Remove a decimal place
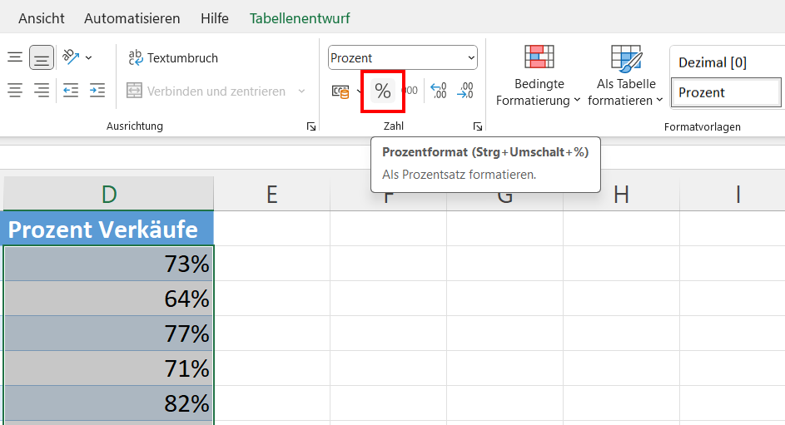Screen dimensions: 785x425 click(465, 91)
